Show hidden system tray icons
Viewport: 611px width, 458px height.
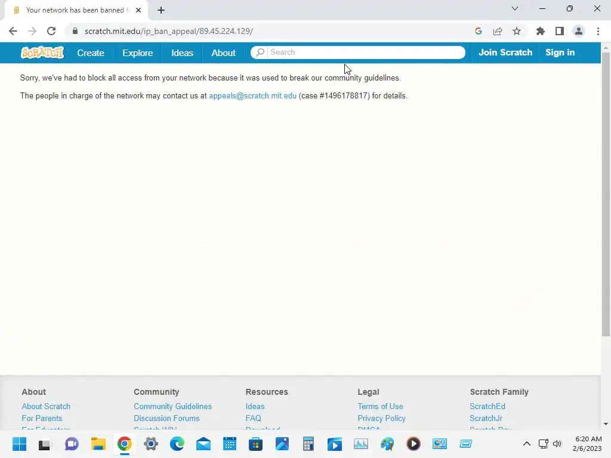pyautogui.click(x=526, y=444)
